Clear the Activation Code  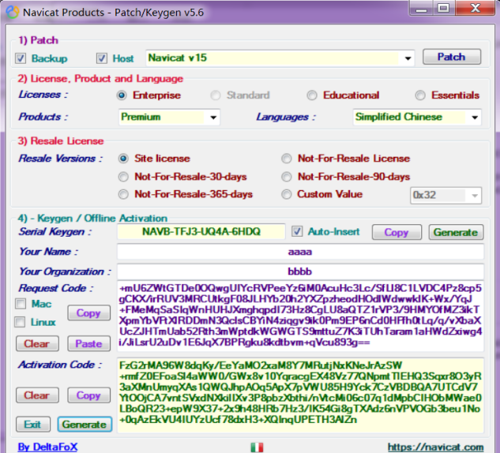(x=37, y=395)
